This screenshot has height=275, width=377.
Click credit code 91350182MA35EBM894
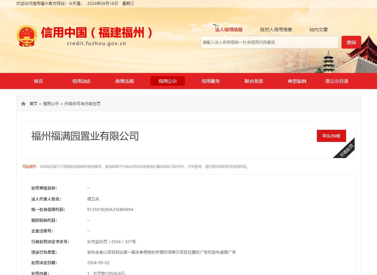110,210
